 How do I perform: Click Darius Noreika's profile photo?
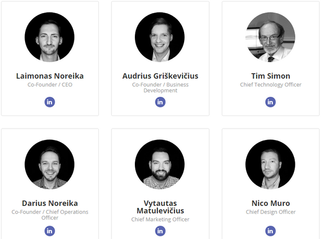point(50,164)
